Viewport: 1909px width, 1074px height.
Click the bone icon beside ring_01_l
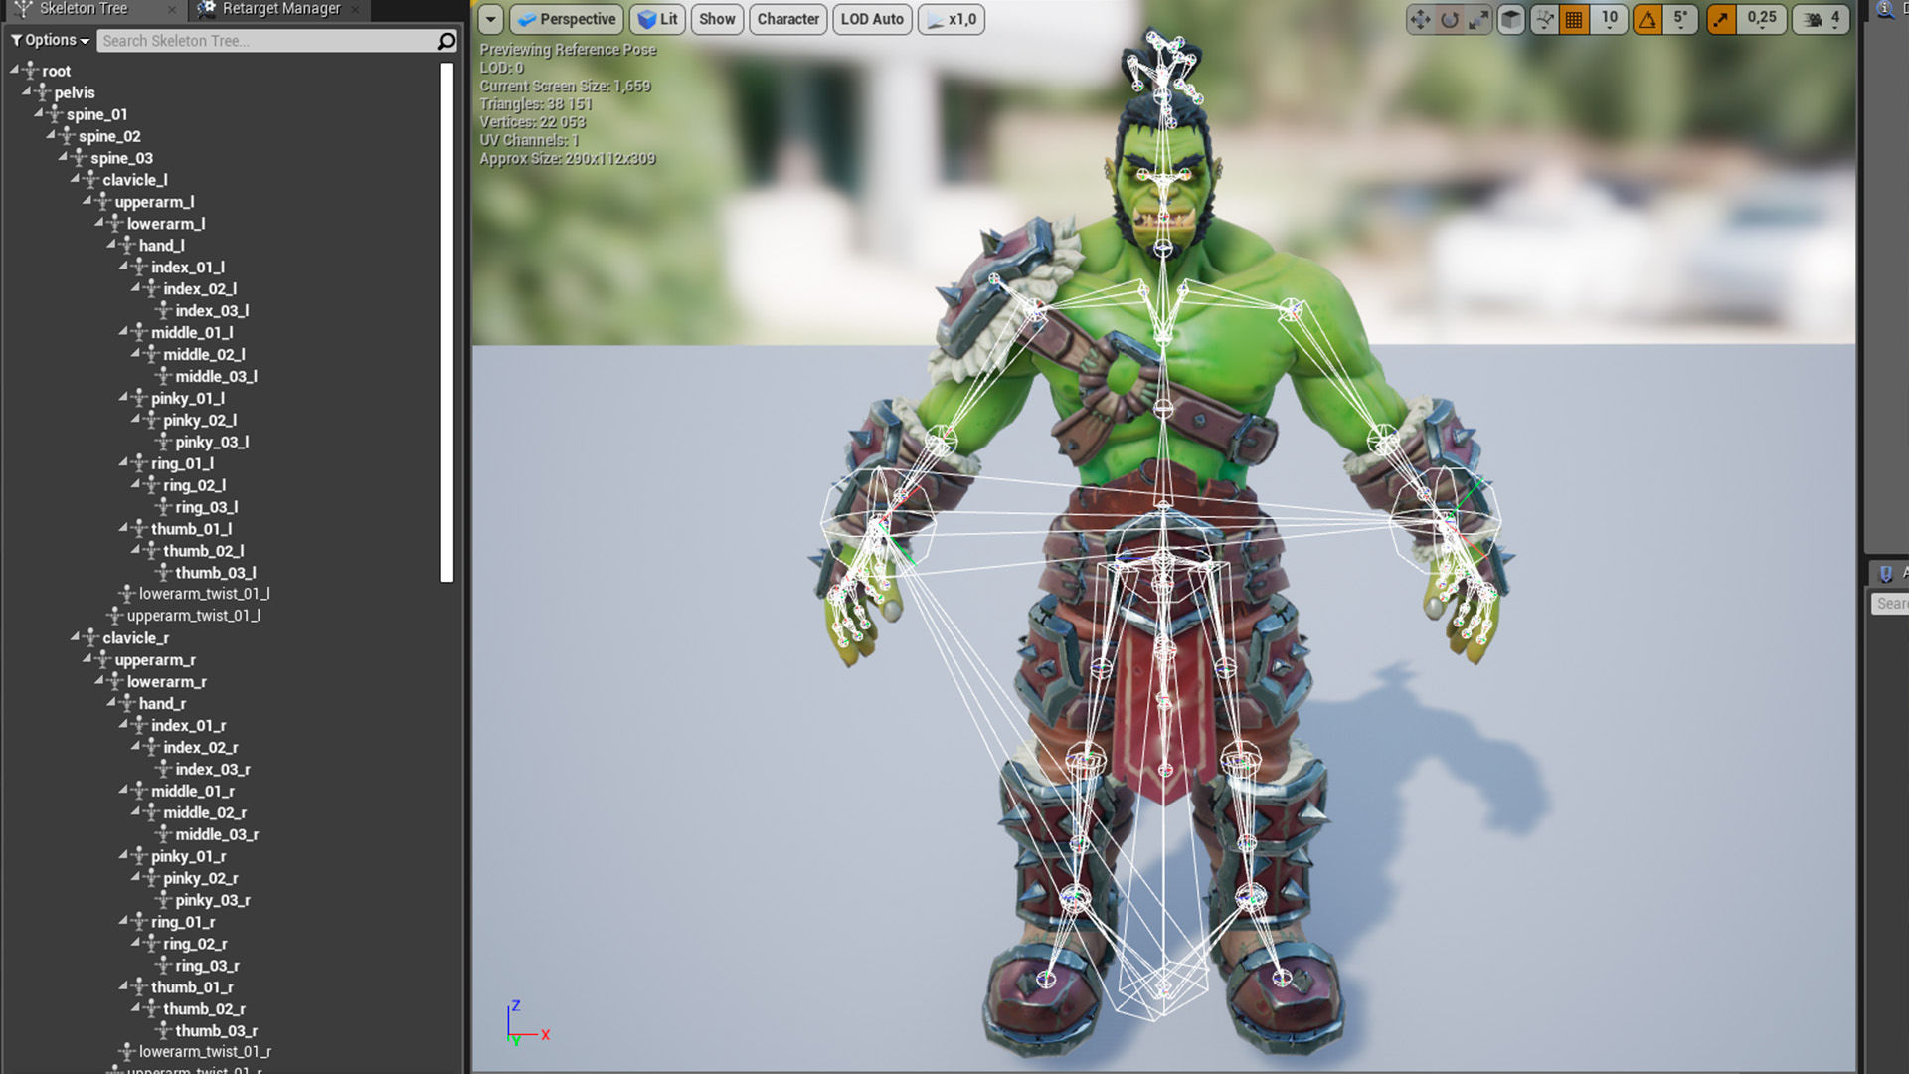tap(139, 463)
